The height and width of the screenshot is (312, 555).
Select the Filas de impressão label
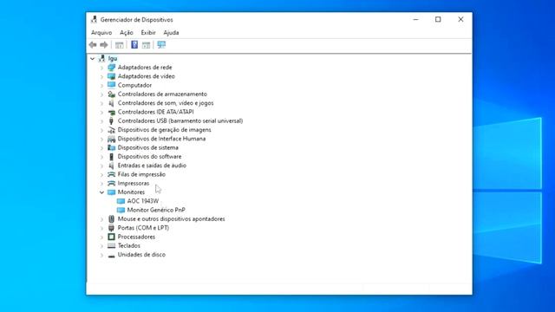[x=141, y=174]
